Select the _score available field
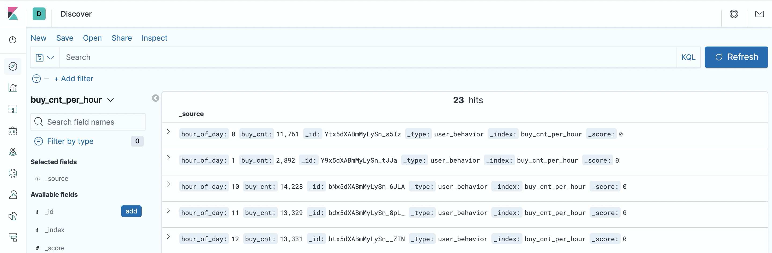This screenshot has width=772, height=253. click(54, 248)
